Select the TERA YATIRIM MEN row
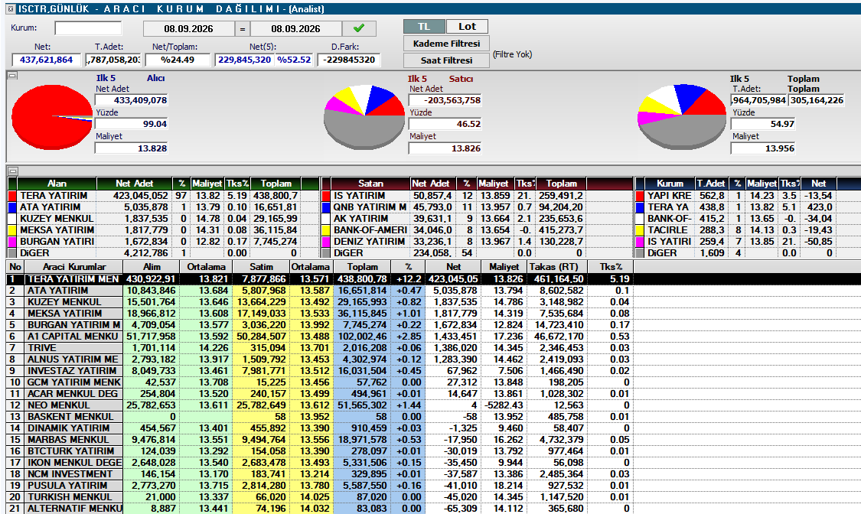 pos(320,278)
